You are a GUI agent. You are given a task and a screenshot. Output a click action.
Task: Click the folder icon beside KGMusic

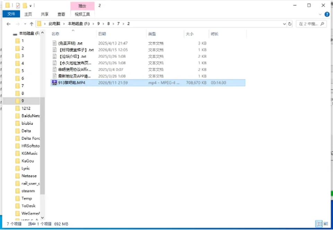point(18,153)
